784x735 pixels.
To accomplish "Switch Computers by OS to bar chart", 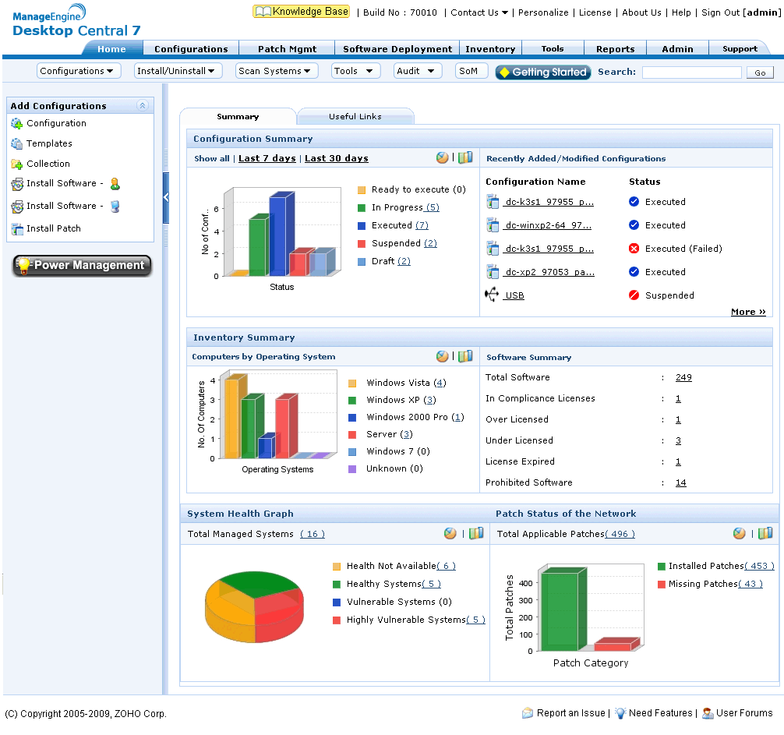I will pos(465,356).
